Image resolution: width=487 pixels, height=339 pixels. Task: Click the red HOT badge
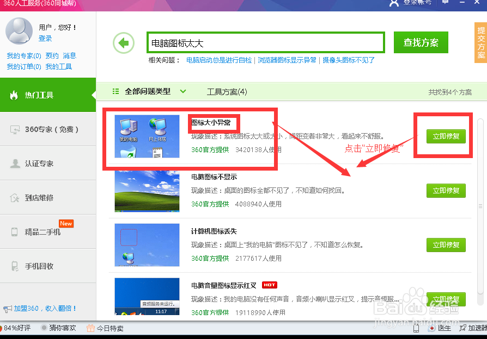click(269, 285)
